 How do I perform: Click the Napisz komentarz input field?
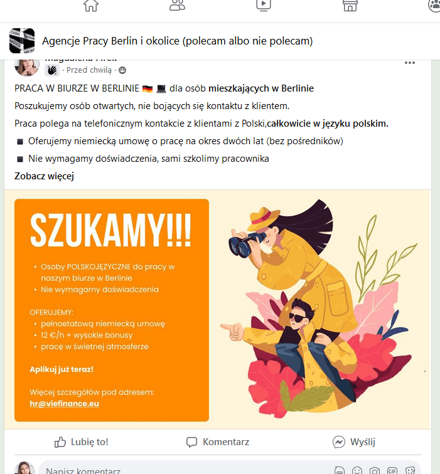point(185,470)
